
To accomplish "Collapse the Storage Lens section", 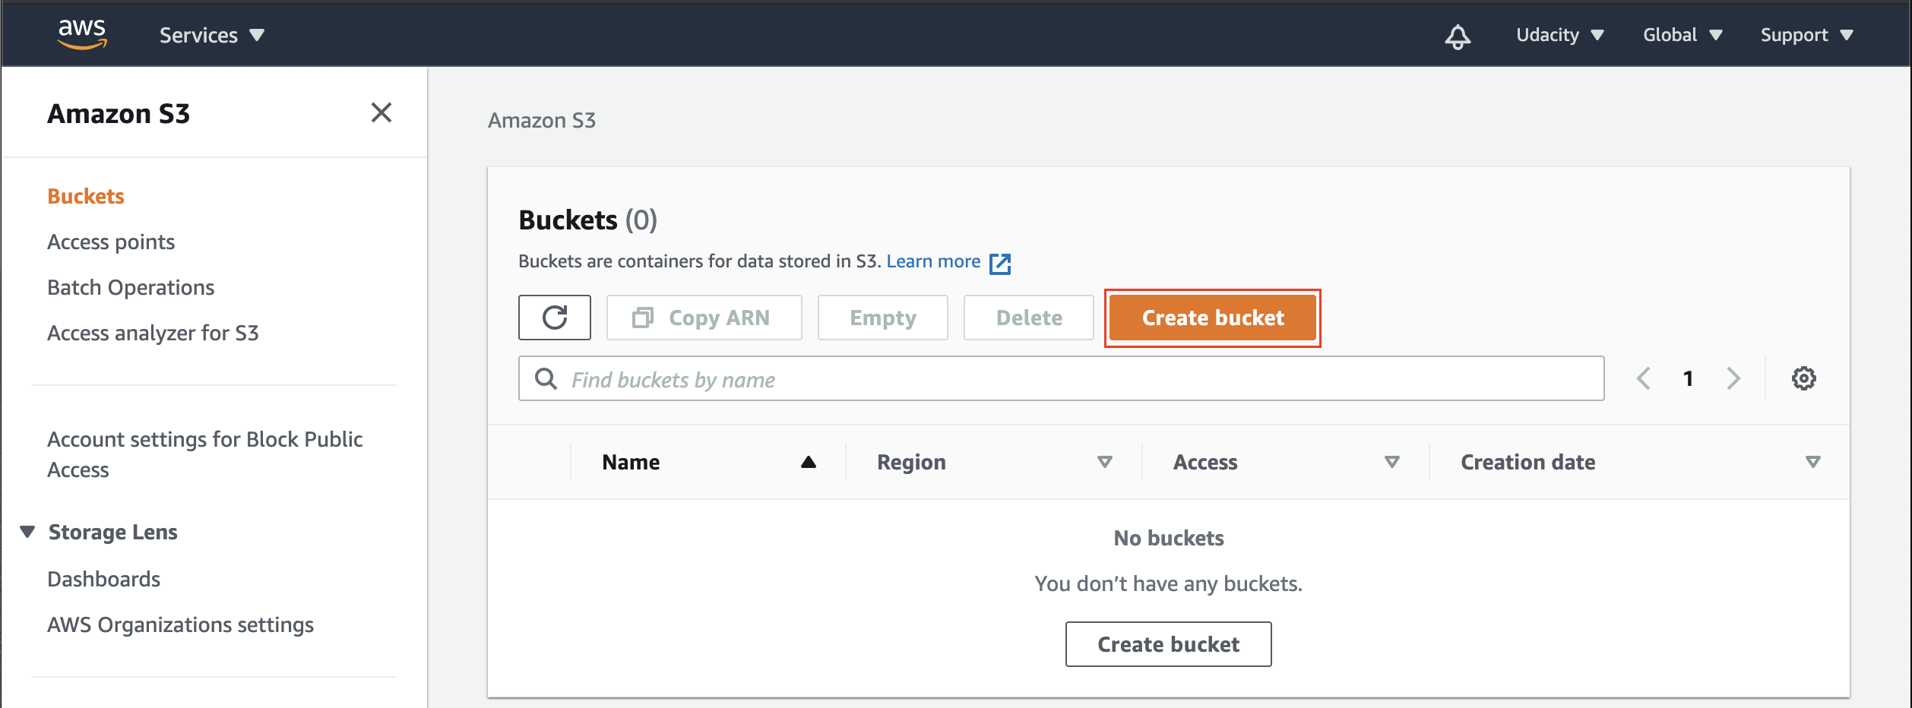I will pos(27,532).
